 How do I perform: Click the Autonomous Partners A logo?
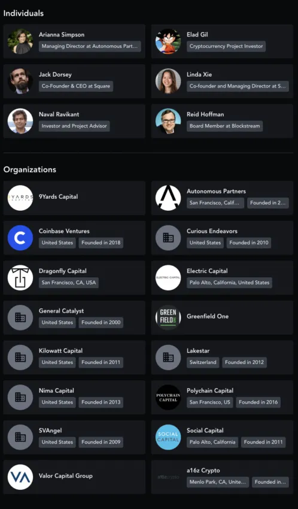(x=168, y=198)
